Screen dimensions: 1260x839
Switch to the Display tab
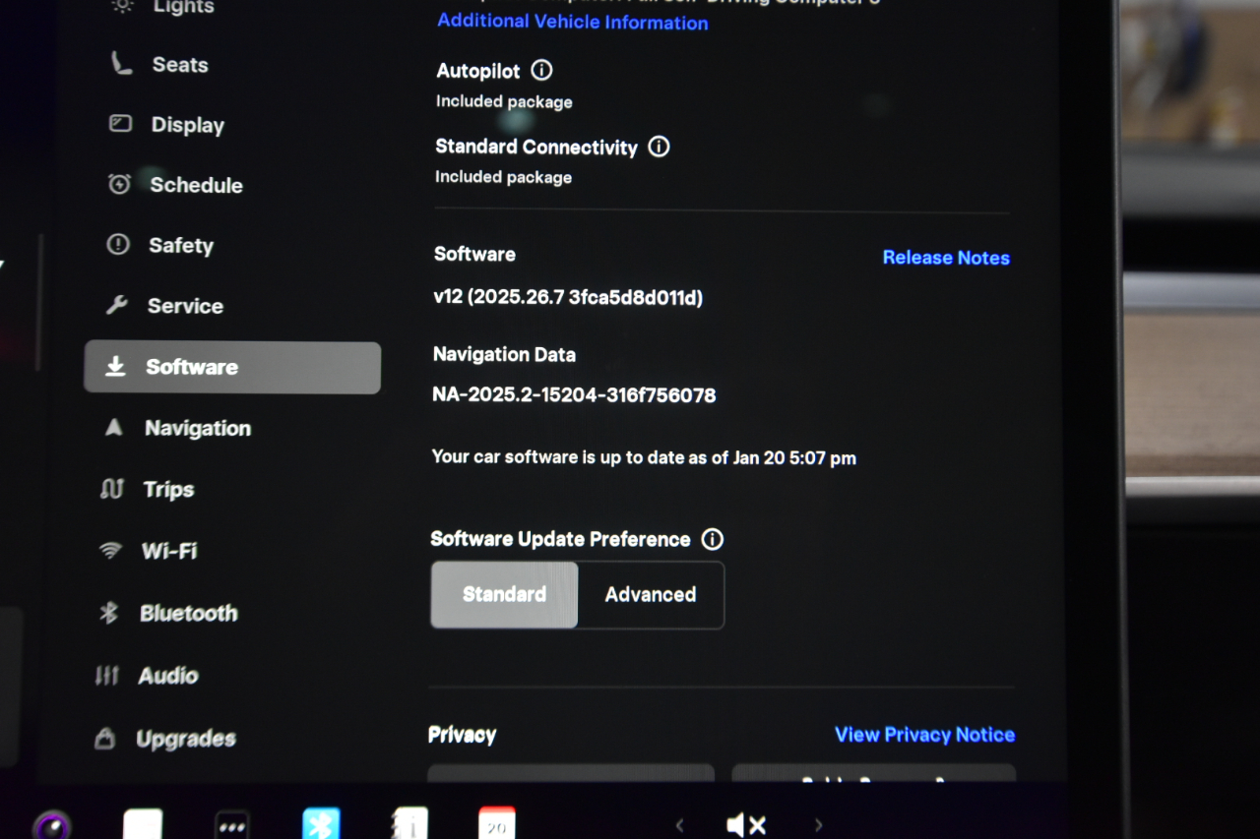click(x=187, y=124)
